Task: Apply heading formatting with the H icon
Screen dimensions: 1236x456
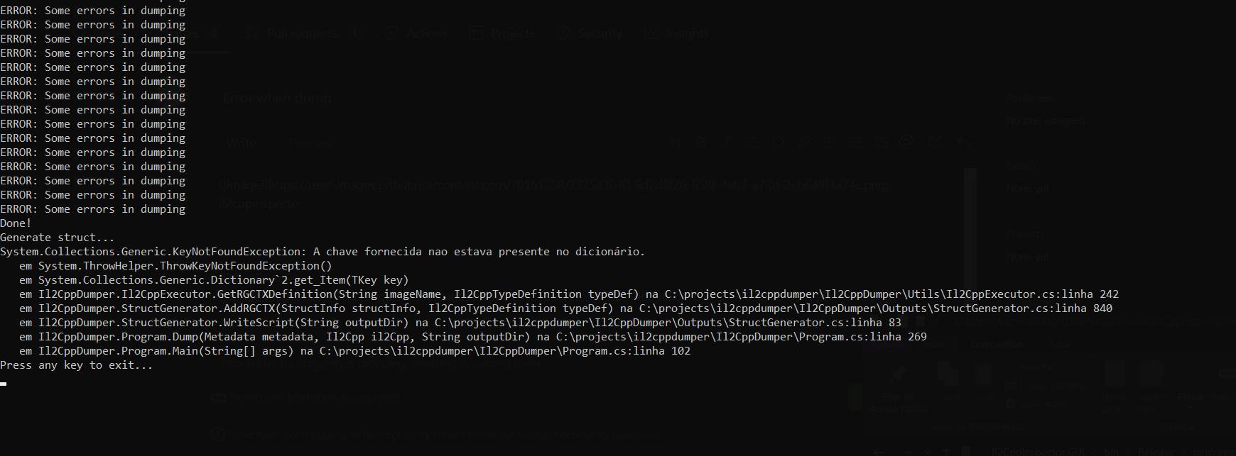Action: click(x=676, y=142)
